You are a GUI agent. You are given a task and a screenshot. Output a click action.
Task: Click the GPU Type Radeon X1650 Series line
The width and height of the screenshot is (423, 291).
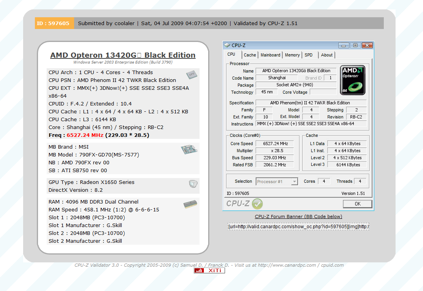[x=91, y=182]
